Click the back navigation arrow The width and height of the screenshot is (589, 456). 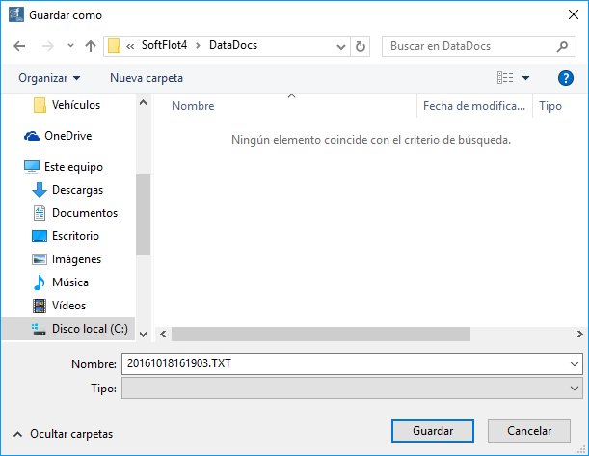[x=21, y=46]
